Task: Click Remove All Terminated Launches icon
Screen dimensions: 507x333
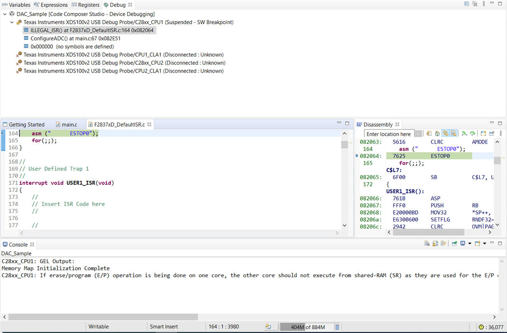Action: pos(475,4)
